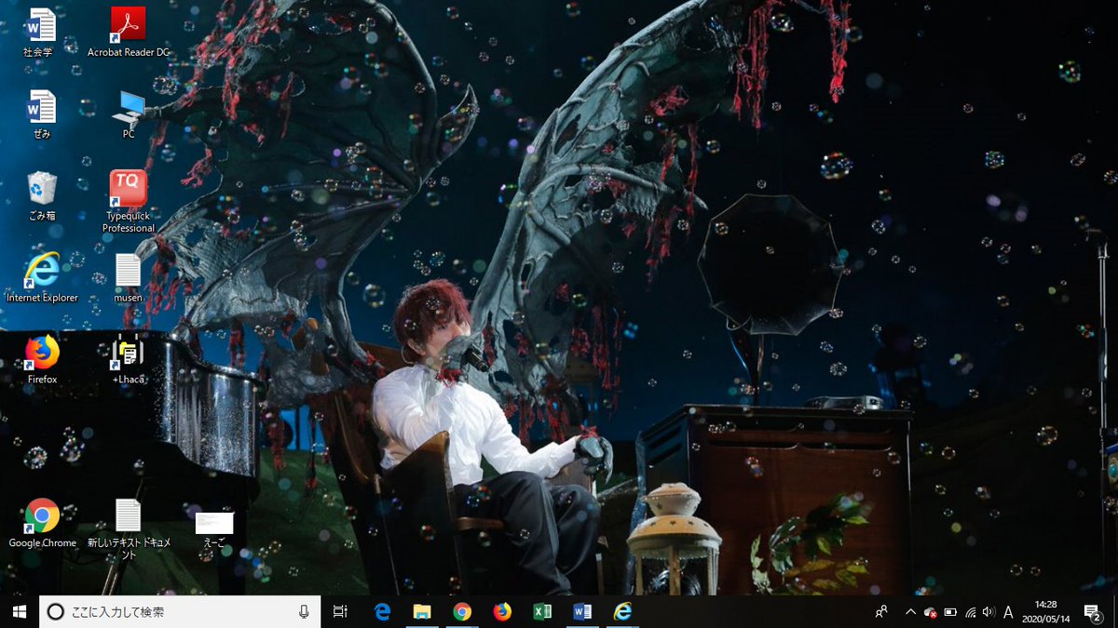The image size is (1118, 628).
Task: Open Internet Explorer from the taskbar
Action: tap(622, 611)
